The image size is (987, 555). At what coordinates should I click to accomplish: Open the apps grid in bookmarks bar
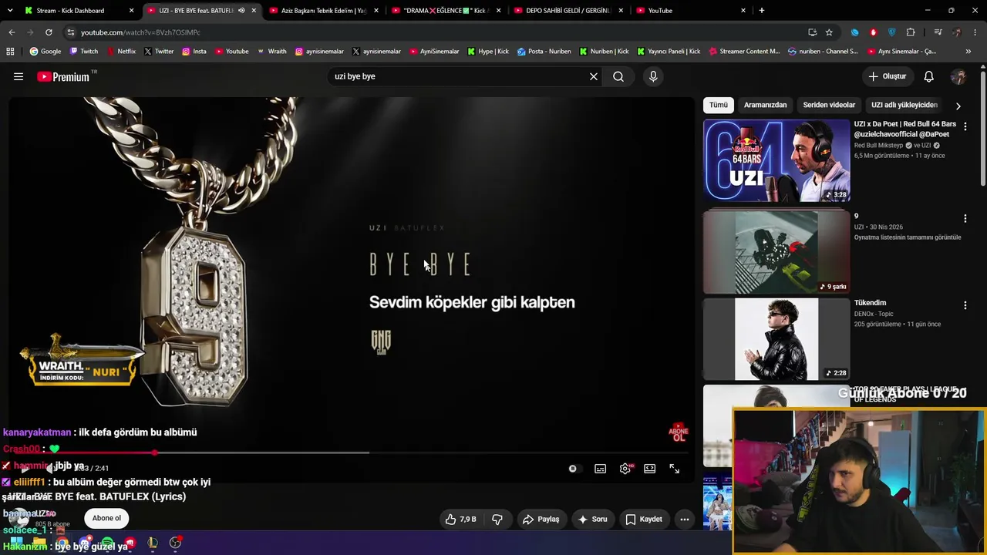pos(10,52)
